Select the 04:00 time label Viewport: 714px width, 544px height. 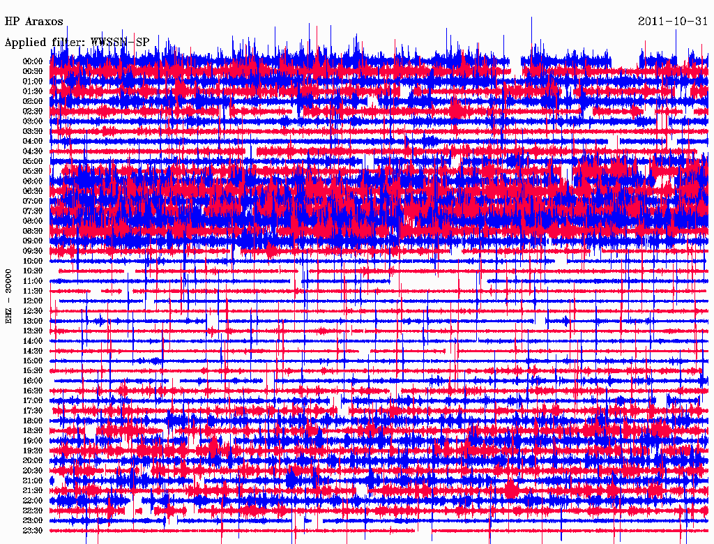click(33, 142)
